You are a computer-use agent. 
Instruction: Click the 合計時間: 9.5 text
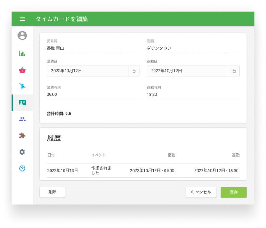59,114
